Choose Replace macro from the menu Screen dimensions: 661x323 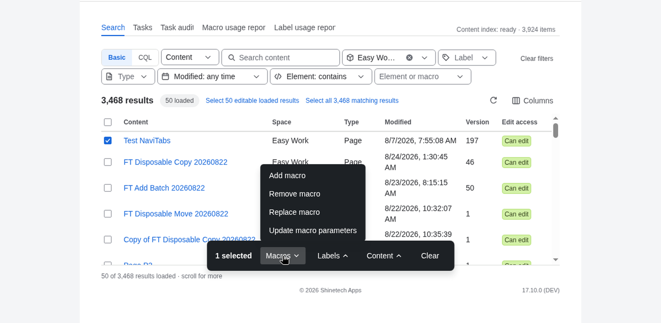(313, 212)
